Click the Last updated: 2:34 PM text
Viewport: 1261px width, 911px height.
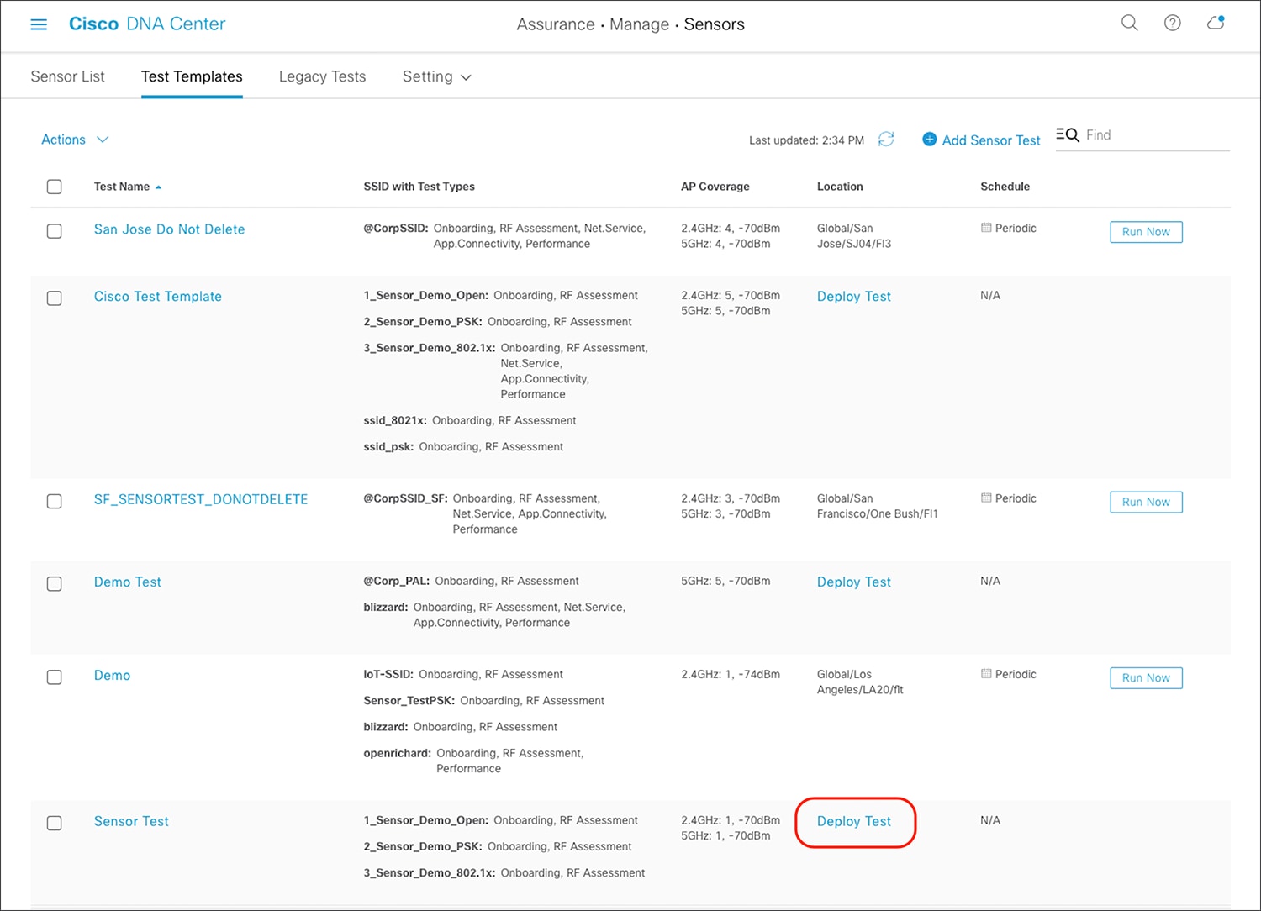coord(806,140)
